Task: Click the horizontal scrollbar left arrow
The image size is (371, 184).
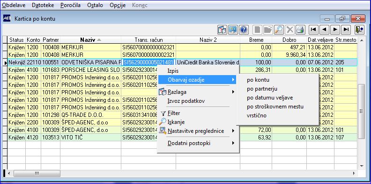Action: click(x=9, y=174)
